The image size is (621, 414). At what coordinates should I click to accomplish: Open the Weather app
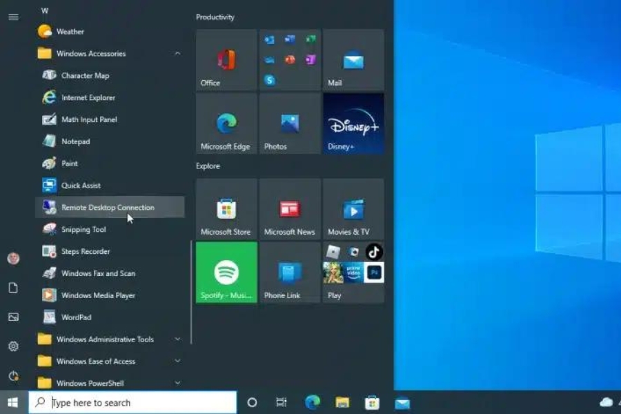tap(110, 32)
